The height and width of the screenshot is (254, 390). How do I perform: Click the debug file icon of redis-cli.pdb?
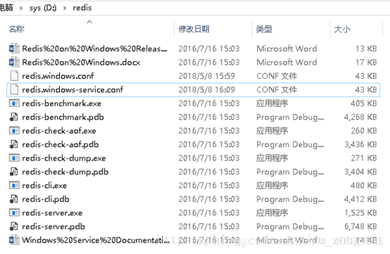(13, 199)
